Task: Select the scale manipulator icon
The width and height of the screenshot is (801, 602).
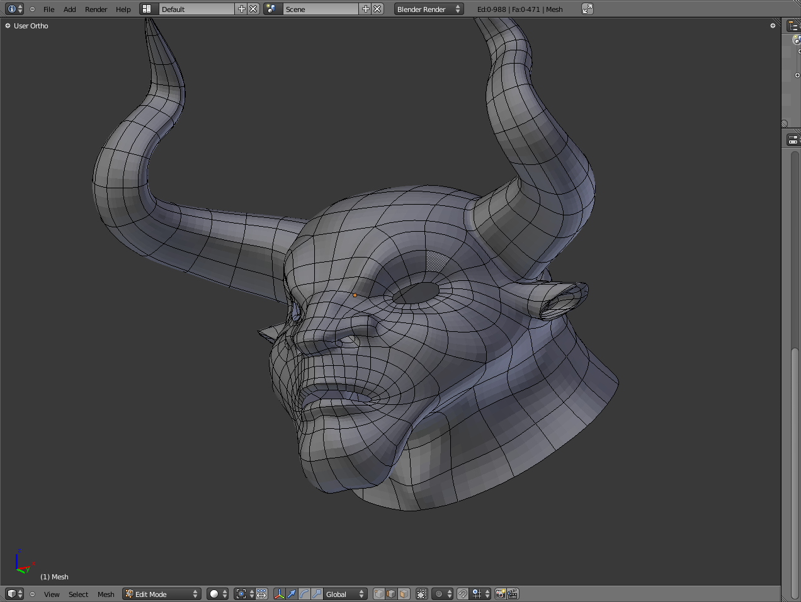Action: tap(317, 594)
